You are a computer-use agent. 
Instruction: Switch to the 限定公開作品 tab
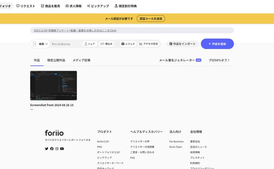pyautogui.click(x=56, y=60)
